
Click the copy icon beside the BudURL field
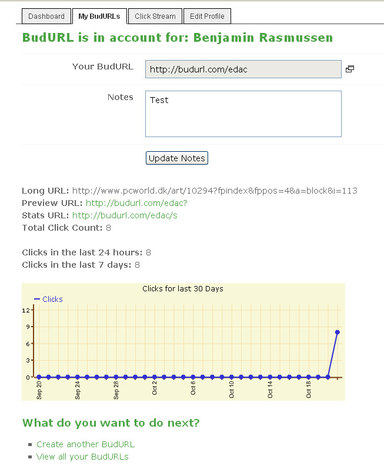click(x=350, y=69)
